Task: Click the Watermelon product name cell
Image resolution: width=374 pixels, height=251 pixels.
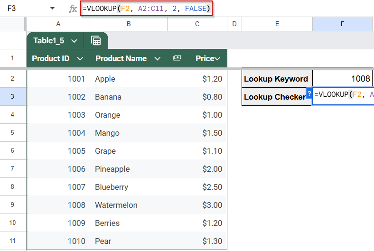Action: click(129, 205)
